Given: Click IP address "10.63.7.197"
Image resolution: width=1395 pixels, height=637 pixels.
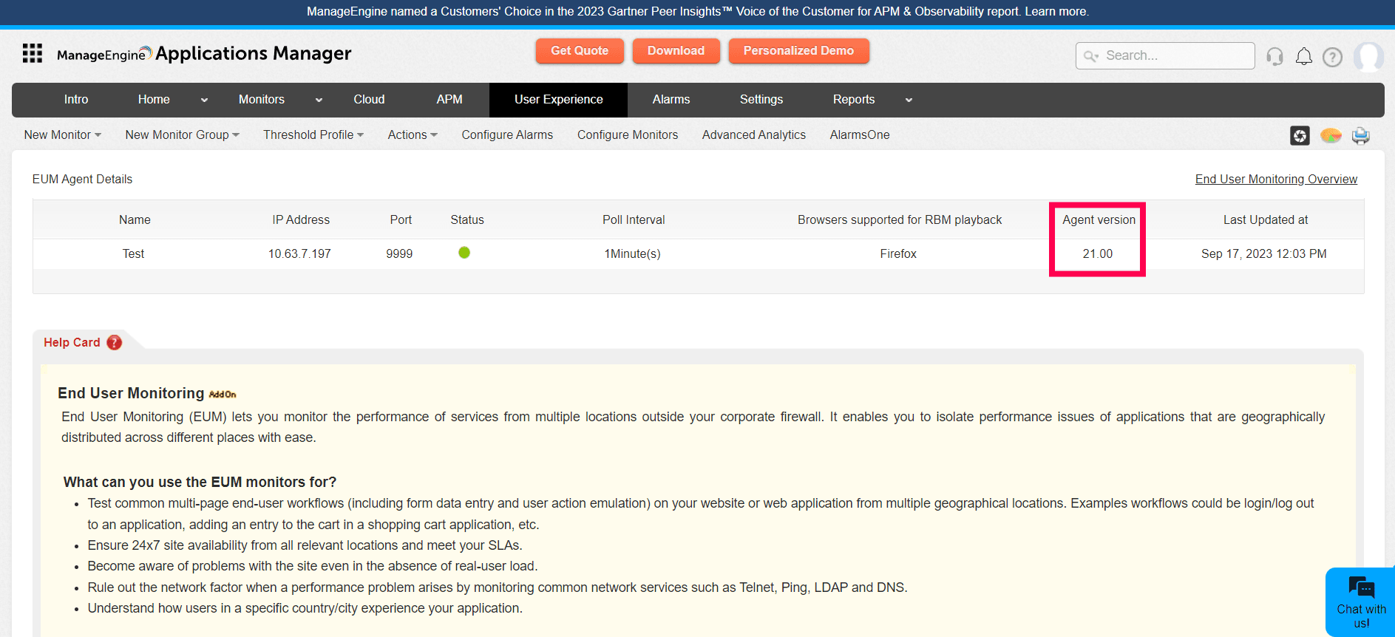Looking at the screenshot, I should tap(299, 253).
